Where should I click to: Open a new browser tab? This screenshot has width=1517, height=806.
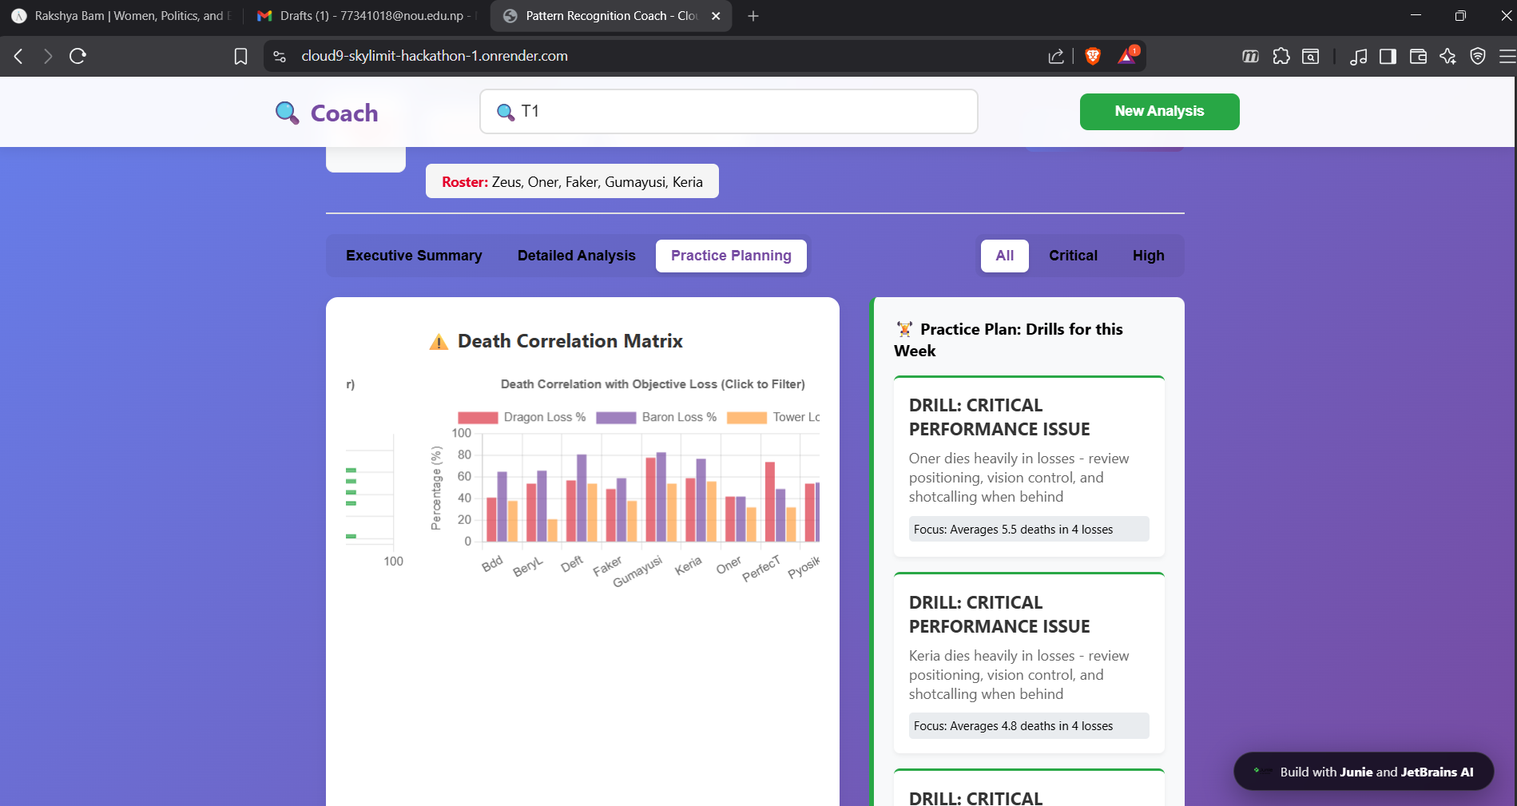tap(753, 16)
